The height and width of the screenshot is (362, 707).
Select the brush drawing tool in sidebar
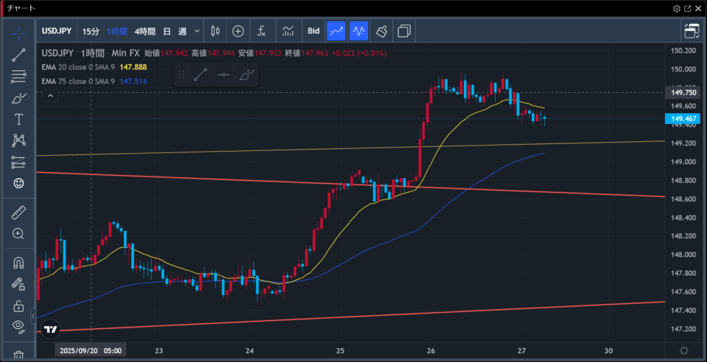pyautogui.click(x=19, y=98)
